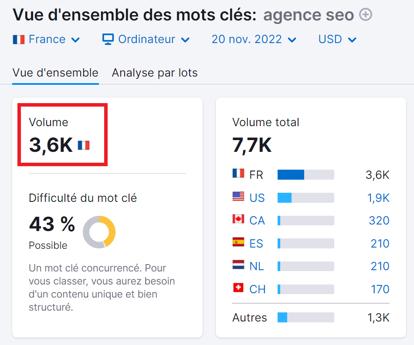Click the add keyword plus icon

(366, 14)
